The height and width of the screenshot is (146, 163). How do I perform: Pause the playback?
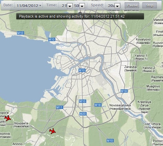click(x=132, y=5)
